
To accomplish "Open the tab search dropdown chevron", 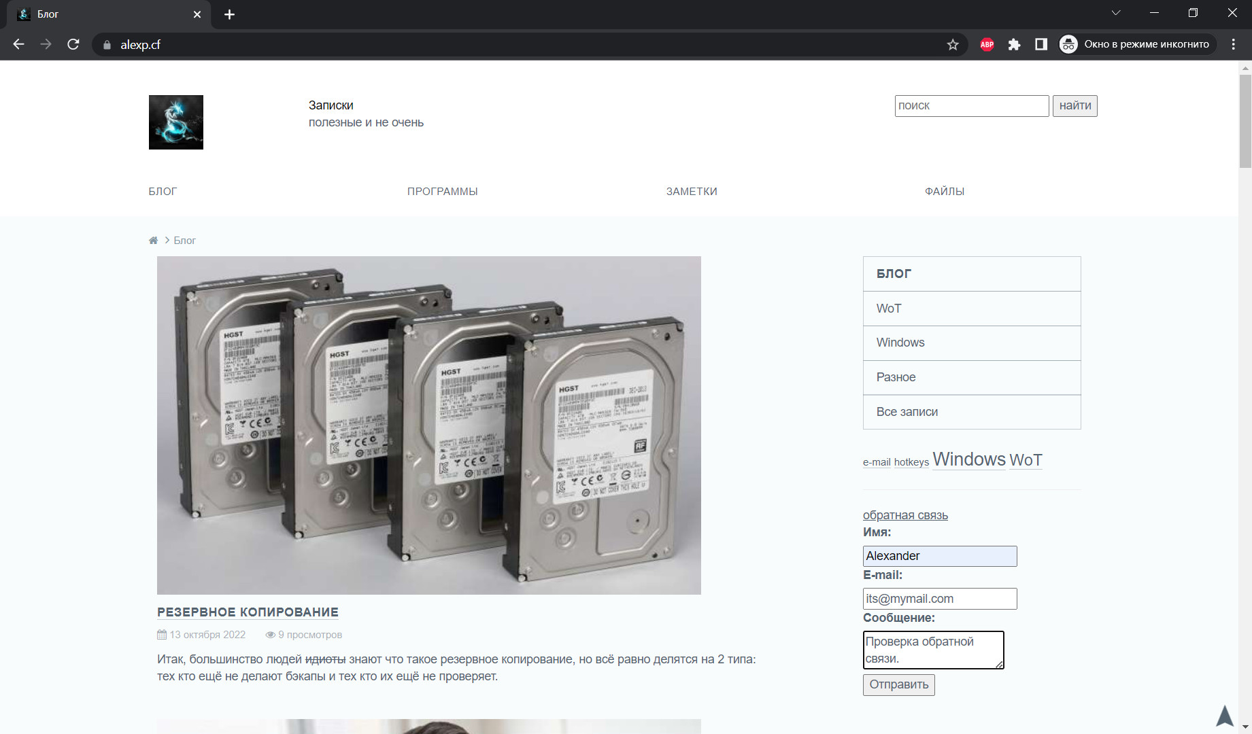I will pyautogui.click(x=1116, y=13).
